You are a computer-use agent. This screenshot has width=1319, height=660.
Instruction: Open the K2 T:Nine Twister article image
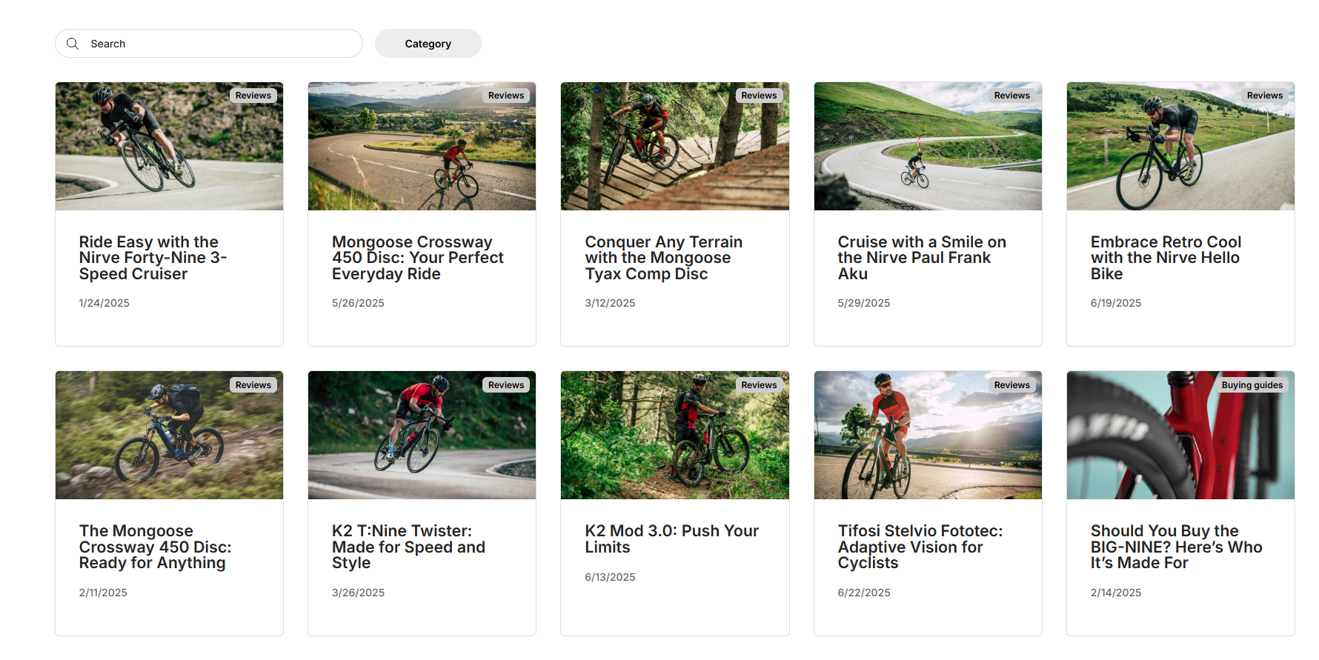pyautogui.click(x=422, y=436)
